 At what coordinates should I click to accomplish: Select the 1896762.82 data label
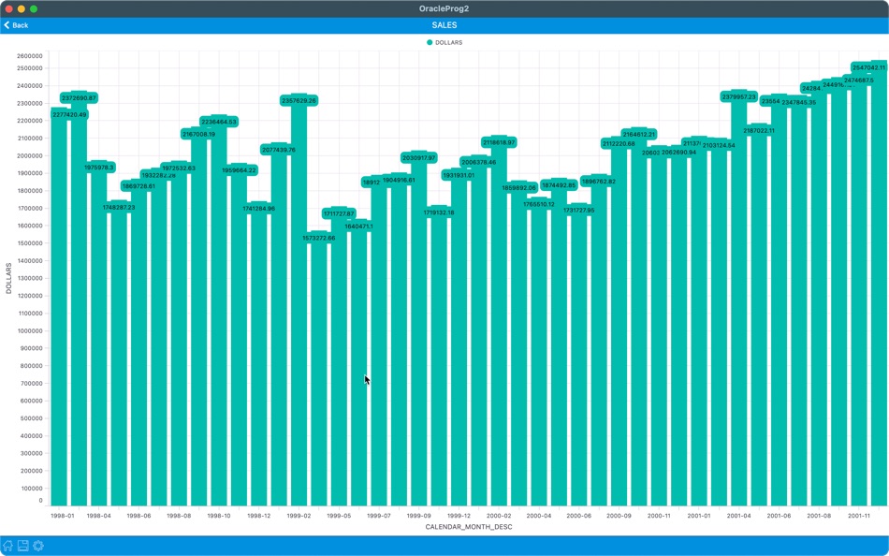599,182
